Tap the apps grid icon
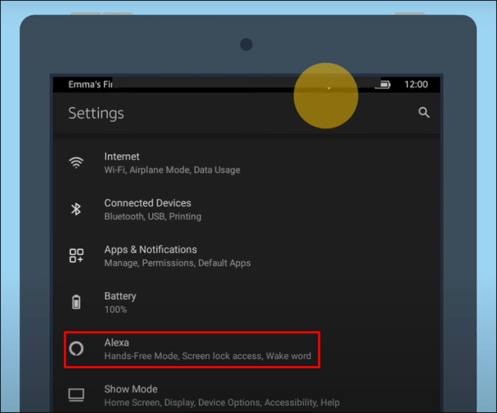Screen dimensions: 497x413 click(76, 256)
